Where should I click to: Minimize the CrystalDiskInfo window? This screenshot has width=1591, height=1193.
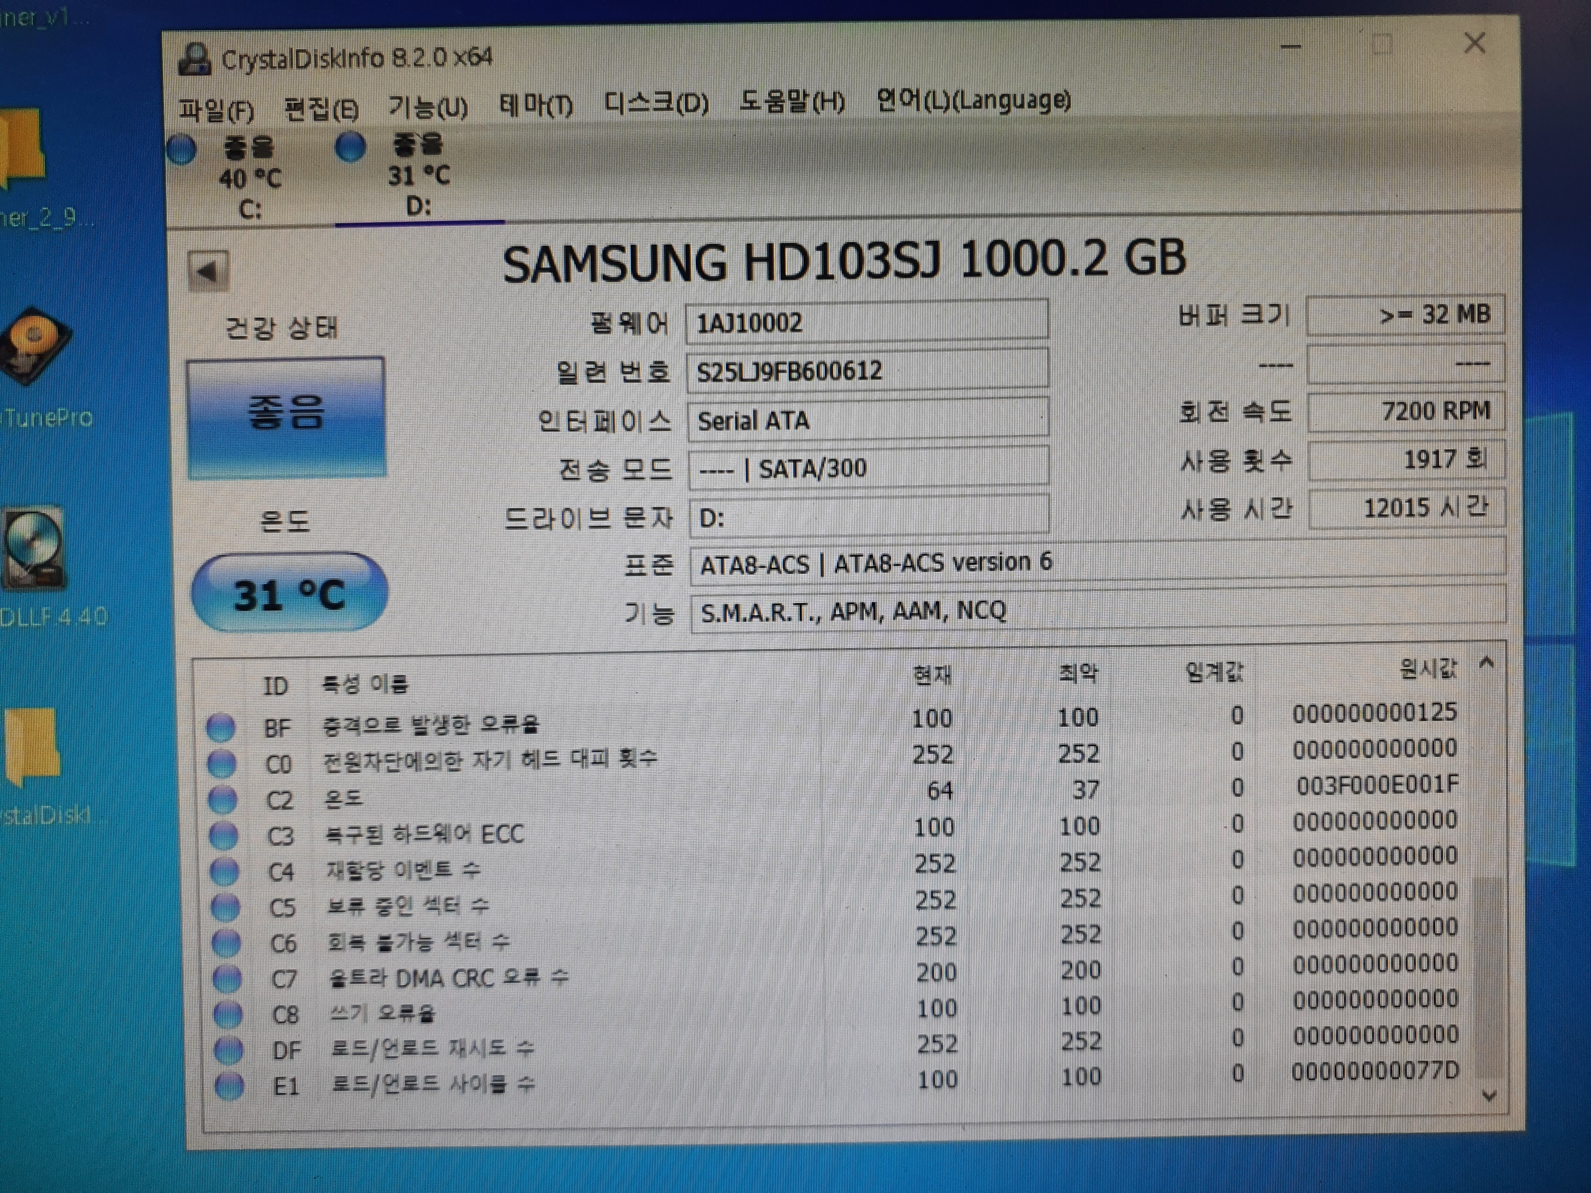click(x=1292, y=46)
